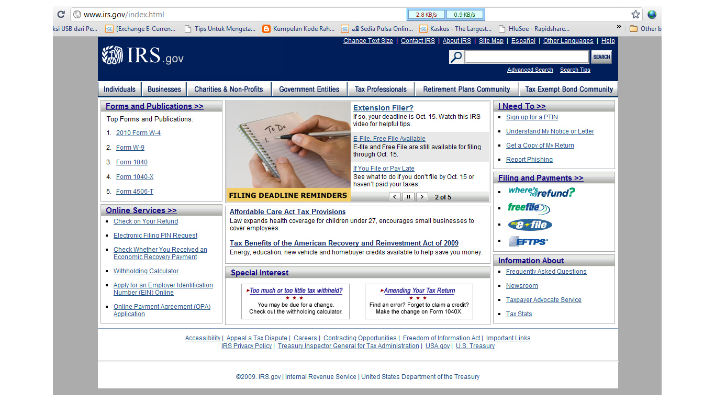Open Sign up for a PTIN link
The image size is (715, 402).
[532, 117]
